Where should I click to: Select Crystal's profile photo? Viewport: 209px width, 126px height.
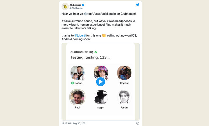tap(124, 73)
